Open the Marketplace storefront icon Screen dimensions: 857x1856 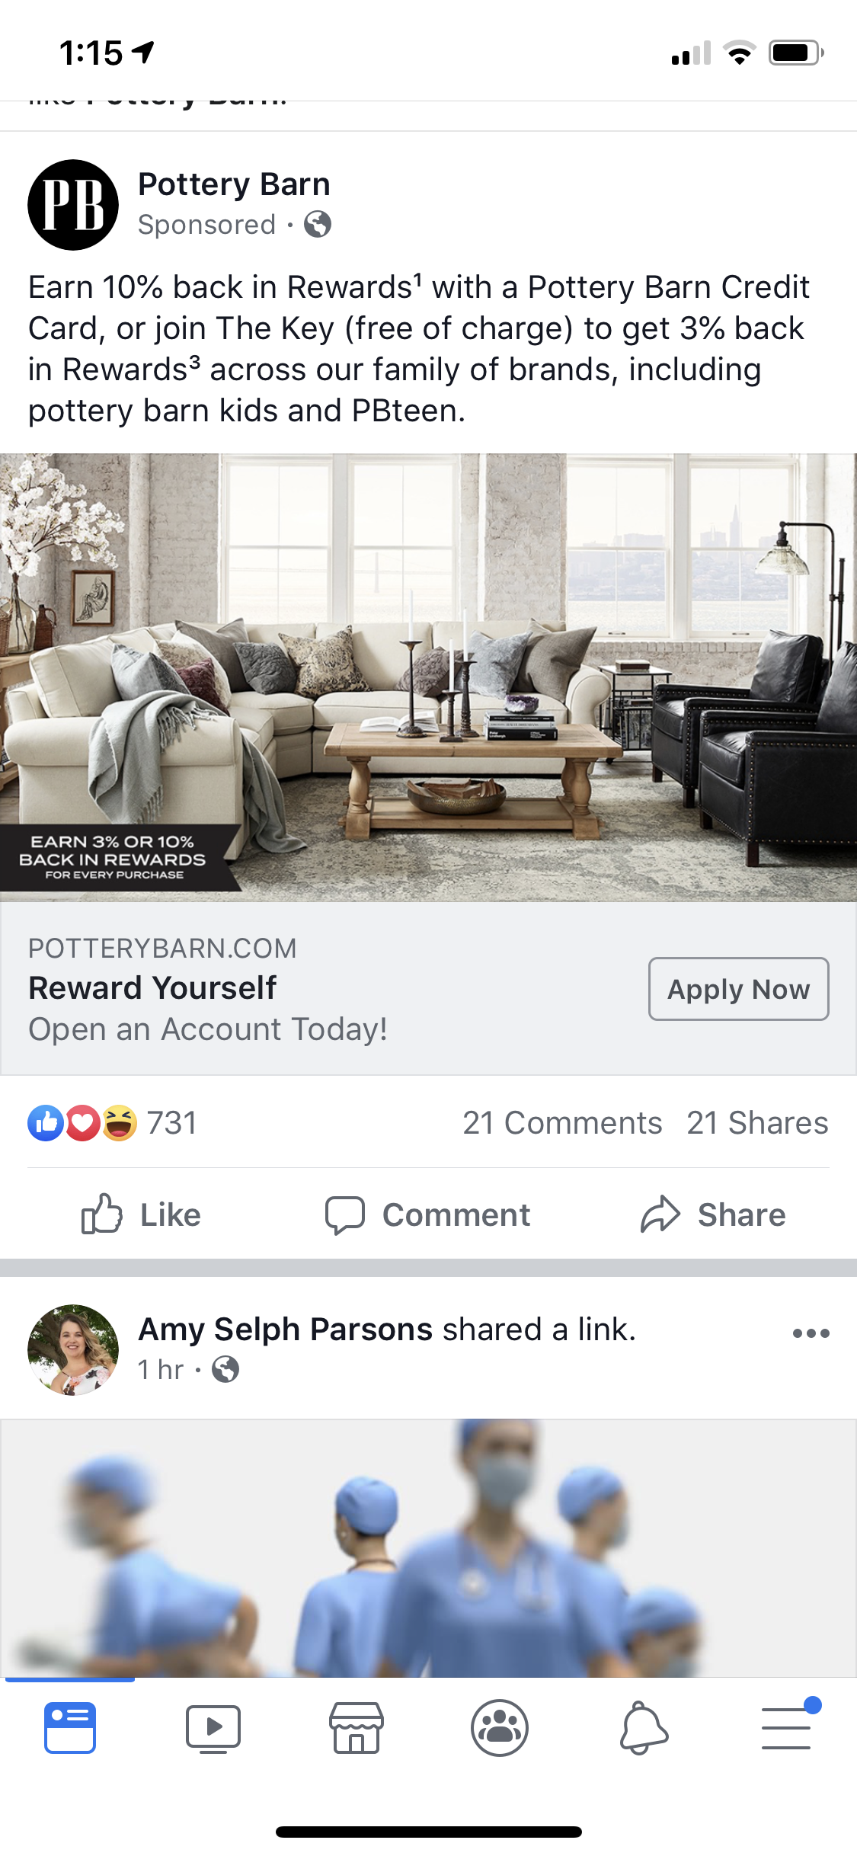(x=356, y=1727)
